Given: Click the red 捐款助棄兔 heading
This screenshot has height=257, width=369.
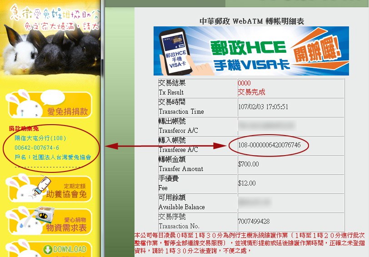Looking at the screenshot, I should pos(24,129).
